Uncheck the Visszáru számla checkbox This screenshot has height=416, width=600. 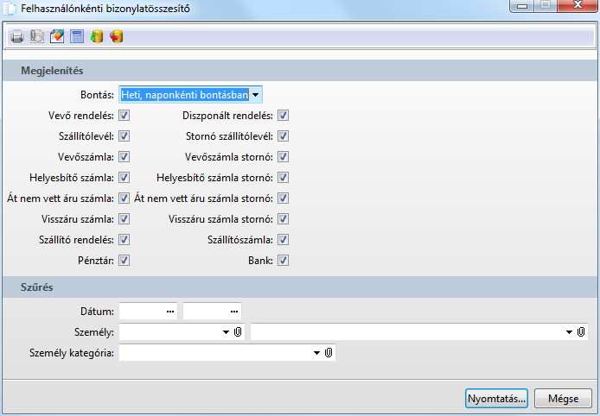point(124,219)
